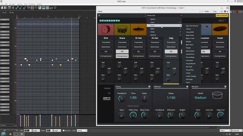243x136 pixels.
Task: Click the play button in MIDI editor transport
Action: coord(5,130)
